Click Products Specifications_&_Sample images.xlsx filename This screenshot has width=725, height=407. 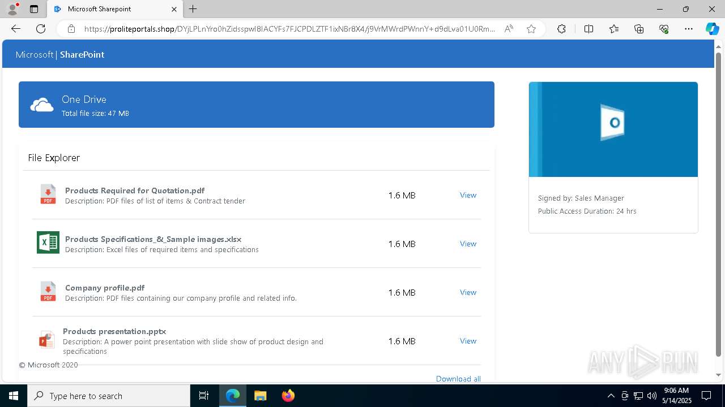click(x=153, y=239)
